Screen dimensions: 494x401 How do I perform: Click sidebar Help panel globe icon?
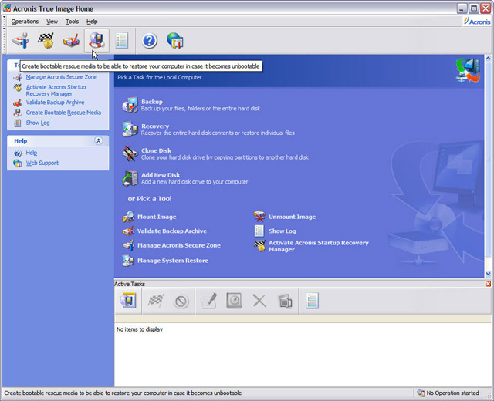pyautogui.click(x=17, y=163)
